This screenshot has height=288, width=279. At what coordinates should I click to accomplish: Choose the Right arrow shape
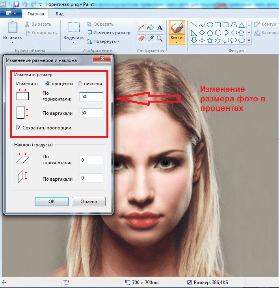click(226, 33)
